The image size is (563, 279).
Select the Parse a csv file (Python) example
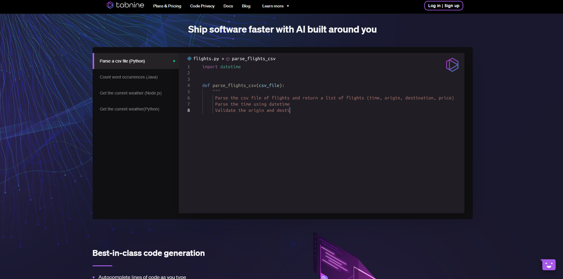pos(122,61)
